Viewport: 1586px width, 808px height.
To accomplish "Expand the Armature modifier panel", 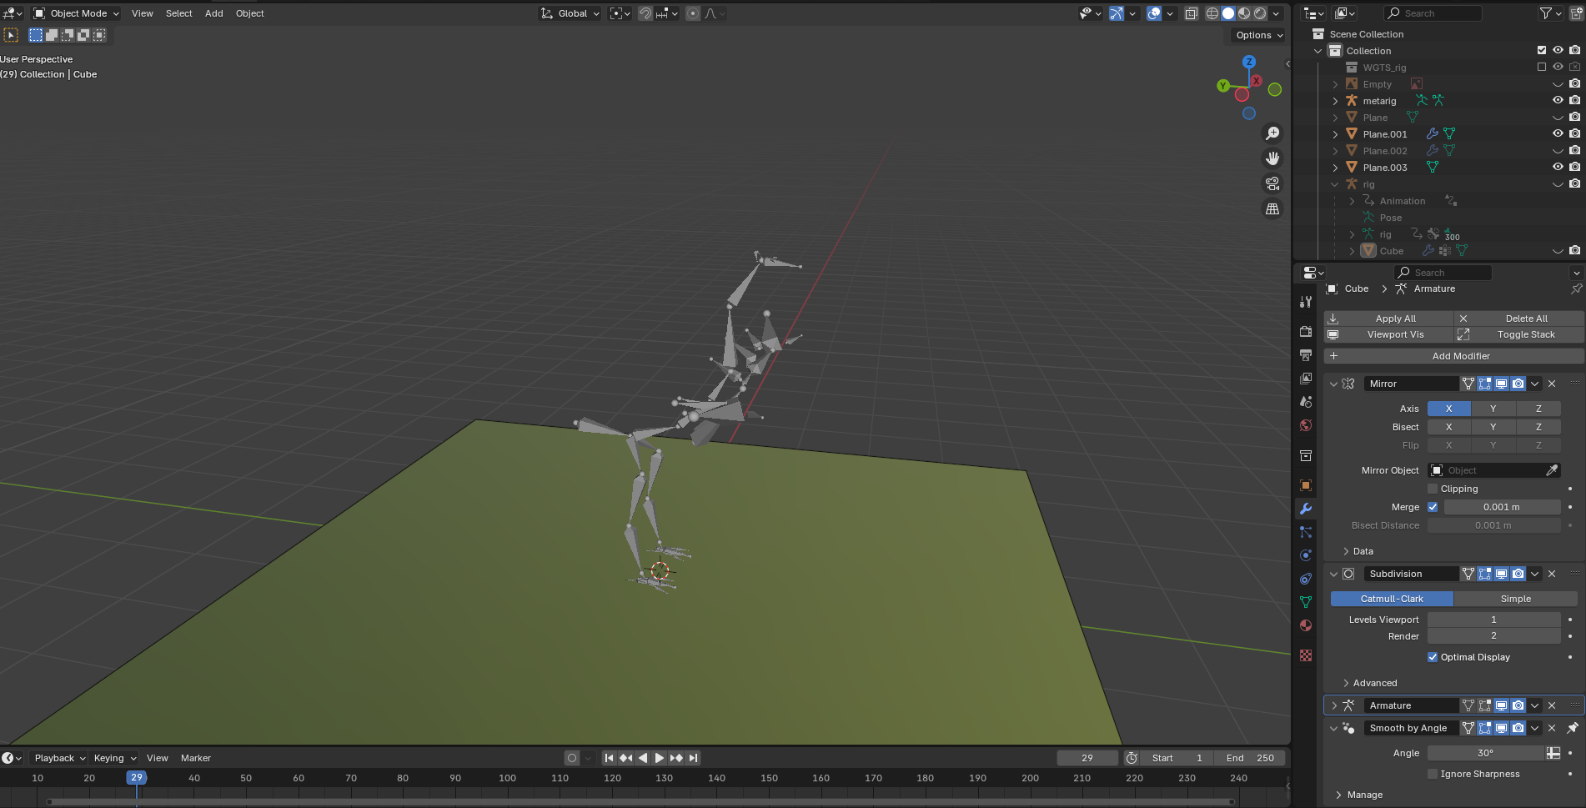I will [1333, 705].
